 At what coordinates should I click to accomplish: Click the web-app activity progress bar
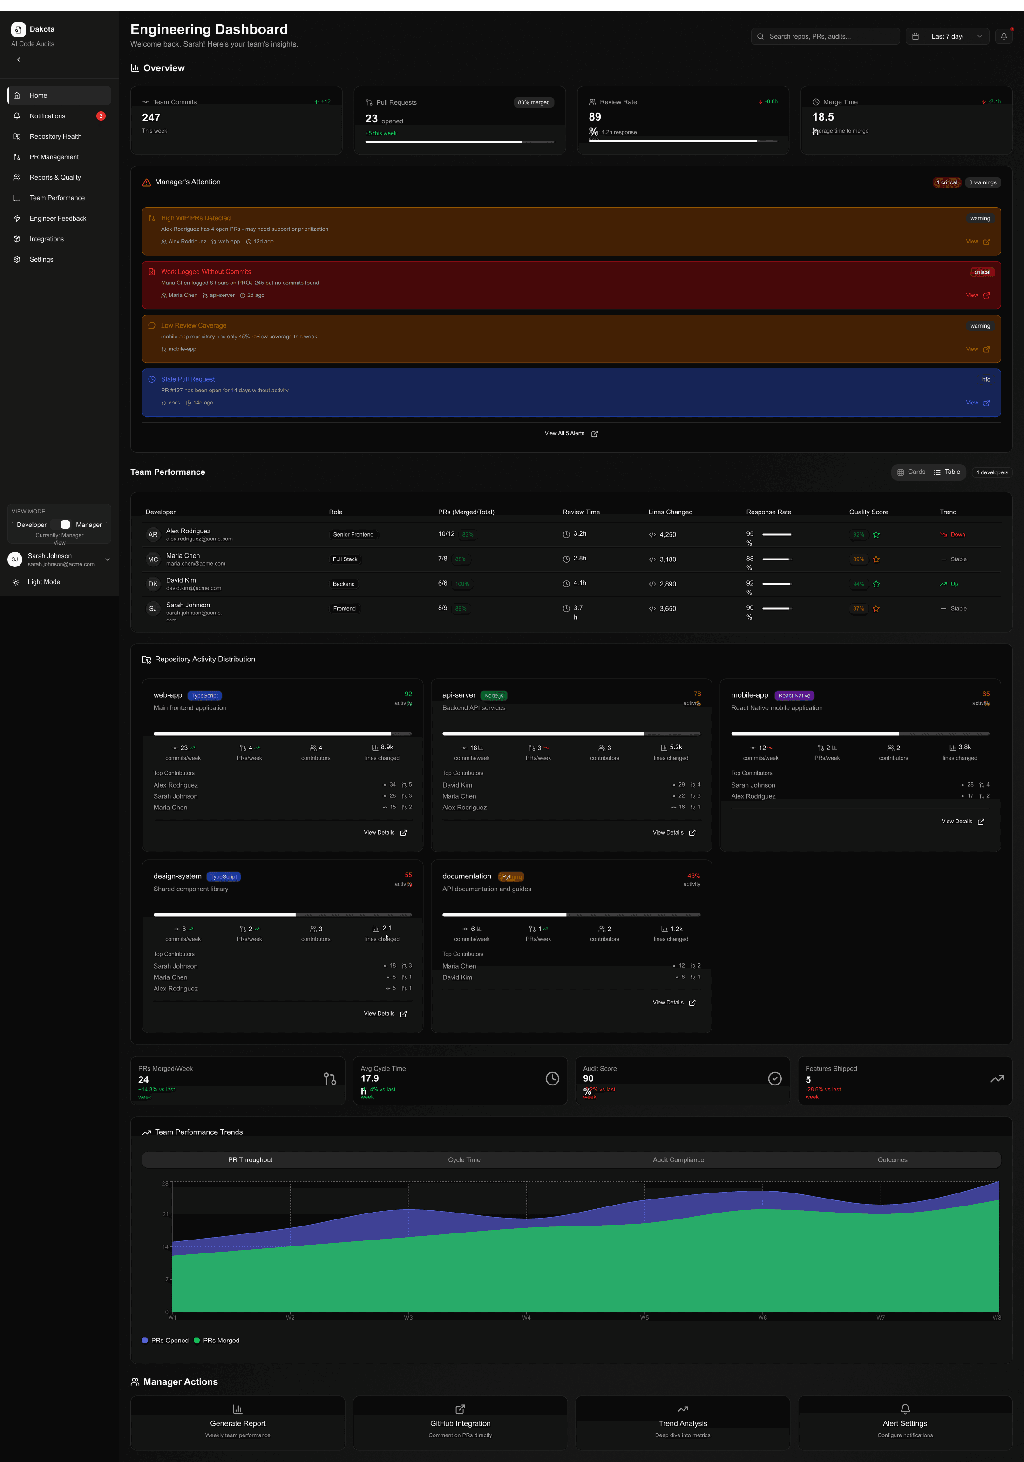pos(282,734)
